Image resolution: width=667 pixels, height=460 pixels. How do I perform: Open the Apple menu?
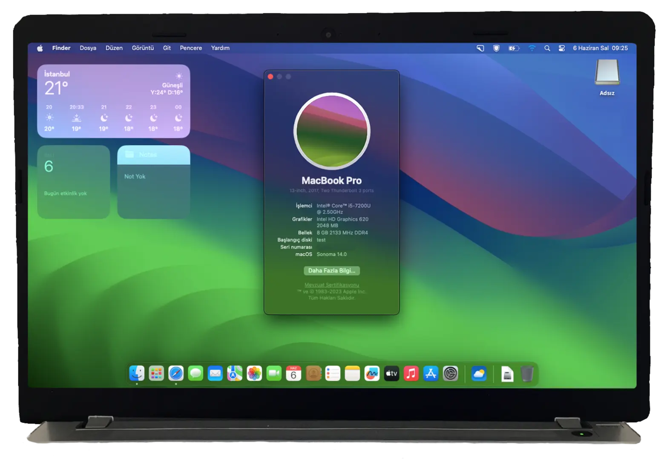pos(40,48)
